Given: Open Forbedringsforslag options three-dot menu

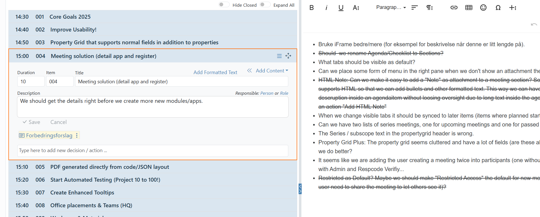Looking at the screenshot, I should (x=77, y=135).
